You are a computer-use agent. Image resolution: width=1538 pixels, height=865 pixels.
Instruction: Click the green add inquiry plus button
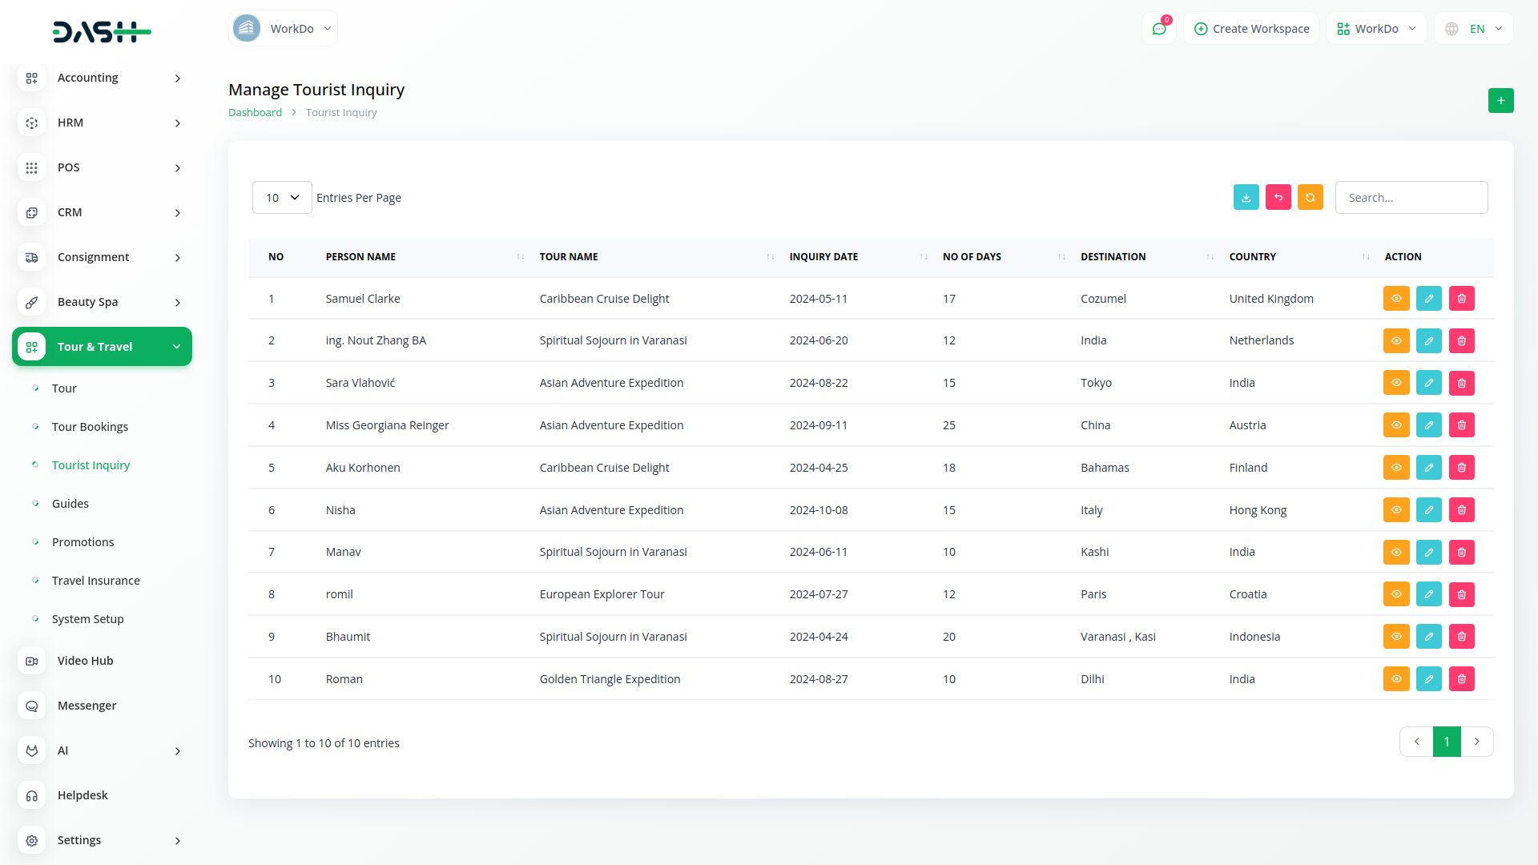point(1500,101)
